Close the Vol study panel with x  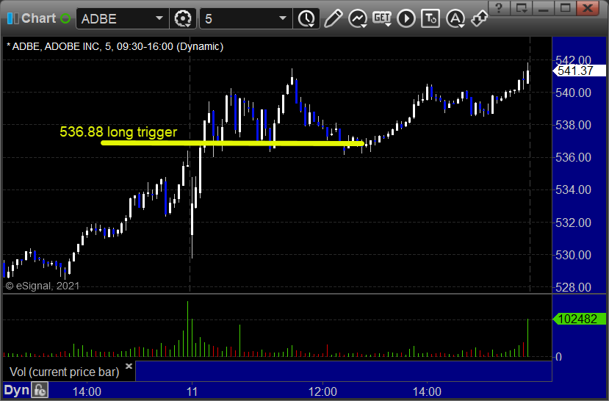pos(129,366)
